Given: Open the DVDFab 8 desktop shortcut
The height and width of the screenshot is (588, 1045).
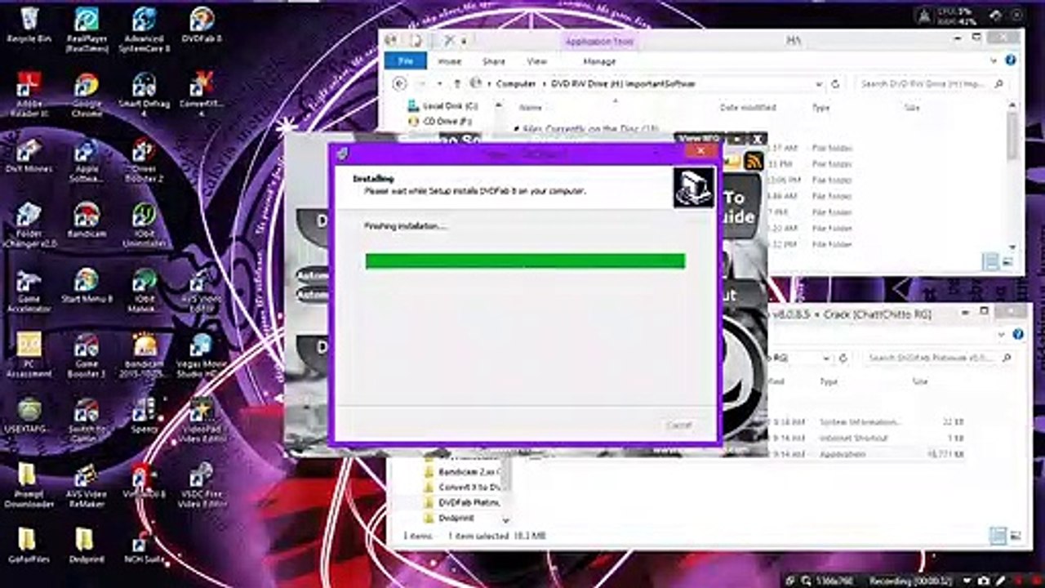Looking at the screenshot, I should pyautogui.click(x=201, y=24).
